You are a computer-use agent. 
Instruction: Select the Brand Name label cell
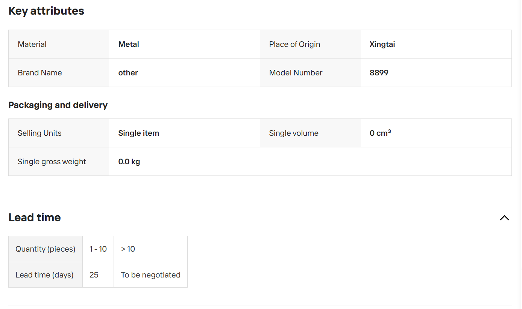point(59,73)
